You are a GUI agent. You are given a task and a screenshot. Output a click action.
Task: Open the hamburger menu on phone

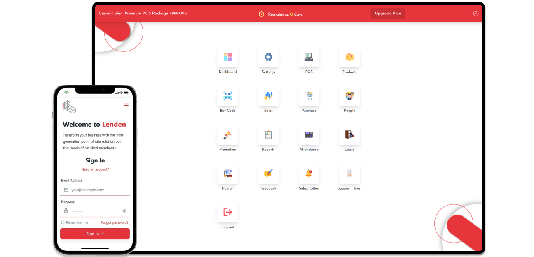click(x=126, y=106)
